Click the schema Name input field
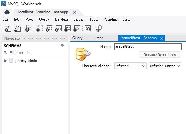The height and width of the screenshot is (134, 186). (x=148, y=47)
